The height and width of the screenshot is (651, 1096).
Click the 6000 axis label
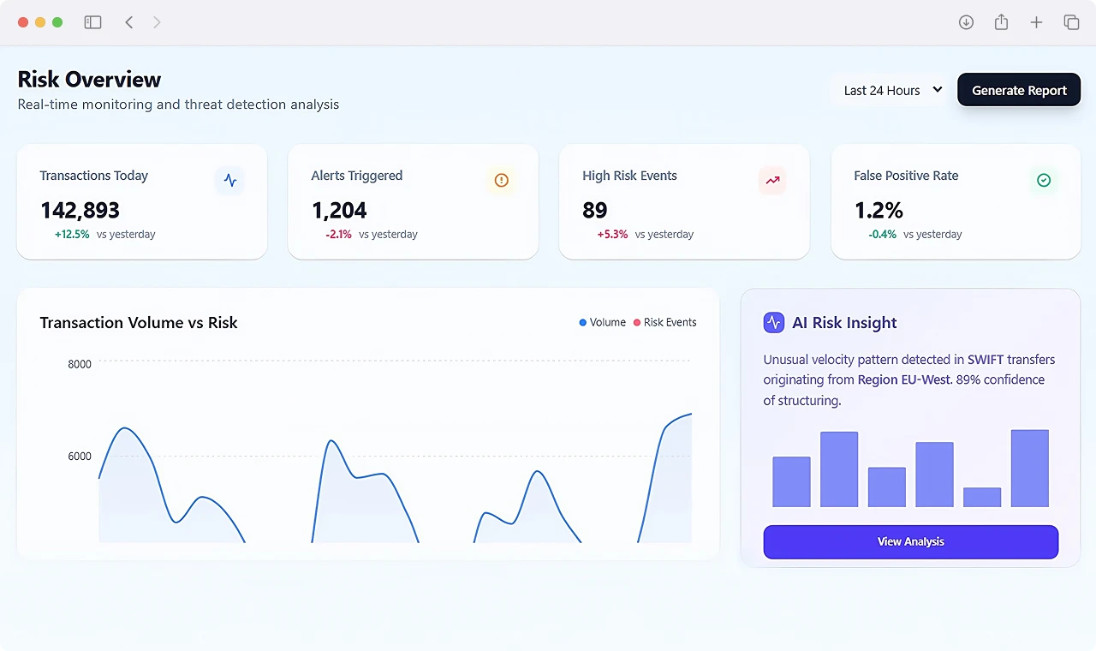pos(80,457)
